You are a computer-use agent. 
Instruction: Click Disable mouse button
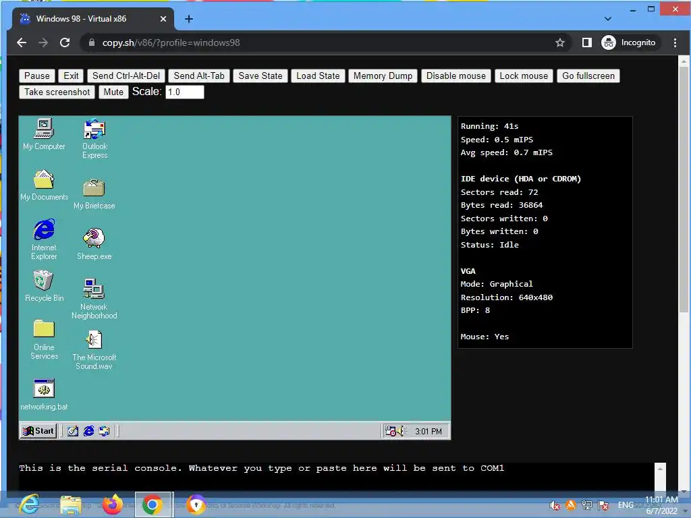click(456, 76)
